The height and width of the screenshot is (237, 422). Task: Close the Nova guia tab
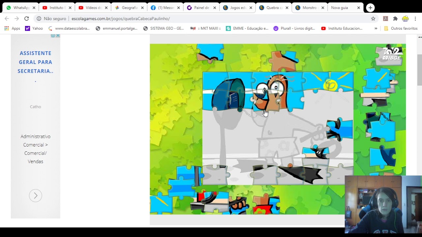pos(358,8)
